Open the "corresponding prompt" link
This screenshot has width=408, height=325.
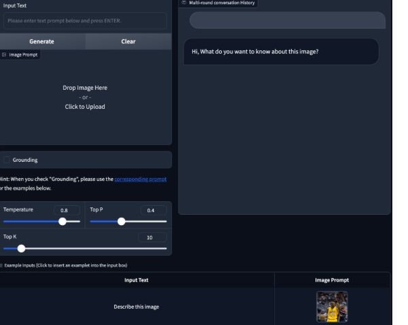140,179
